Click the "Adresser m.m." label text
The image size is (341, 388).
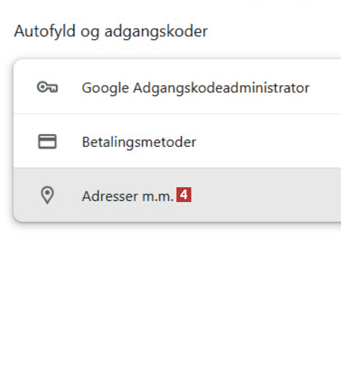coord(127,196)
